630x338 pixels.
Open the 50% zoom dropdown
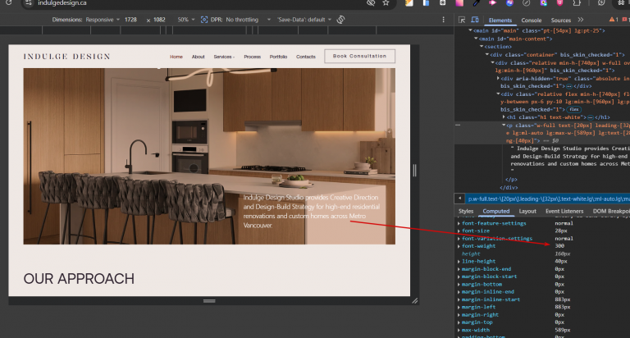point(186,20)
